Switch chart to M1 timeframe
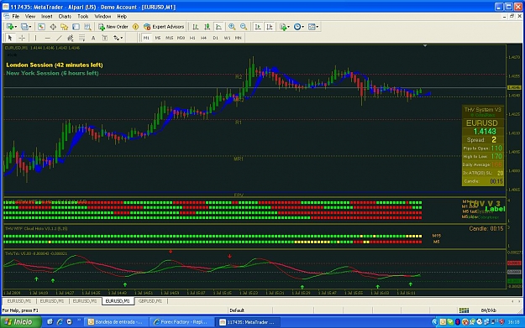Image resolution: width=525 pixels, height=328 pixels. point(146,38)
